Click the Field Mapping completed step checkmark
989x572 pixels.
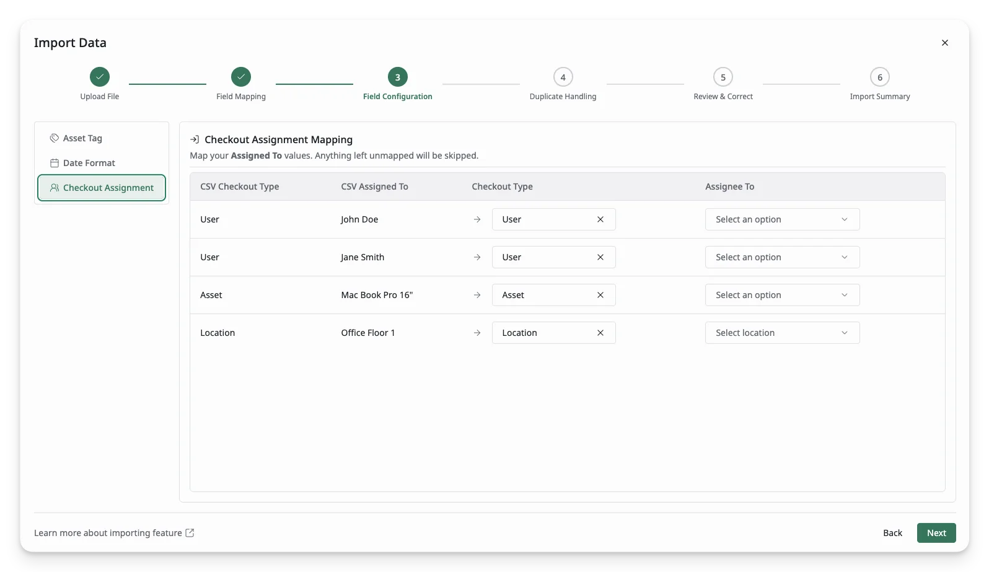click(241, 77)
